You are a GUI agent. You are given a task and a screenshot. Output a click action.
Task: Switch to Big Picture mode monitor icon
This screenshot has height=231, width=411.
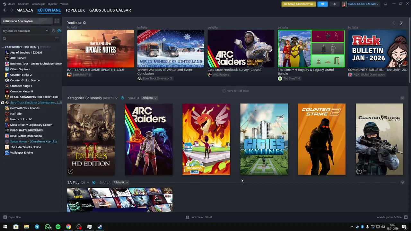(x=386, y=4)
